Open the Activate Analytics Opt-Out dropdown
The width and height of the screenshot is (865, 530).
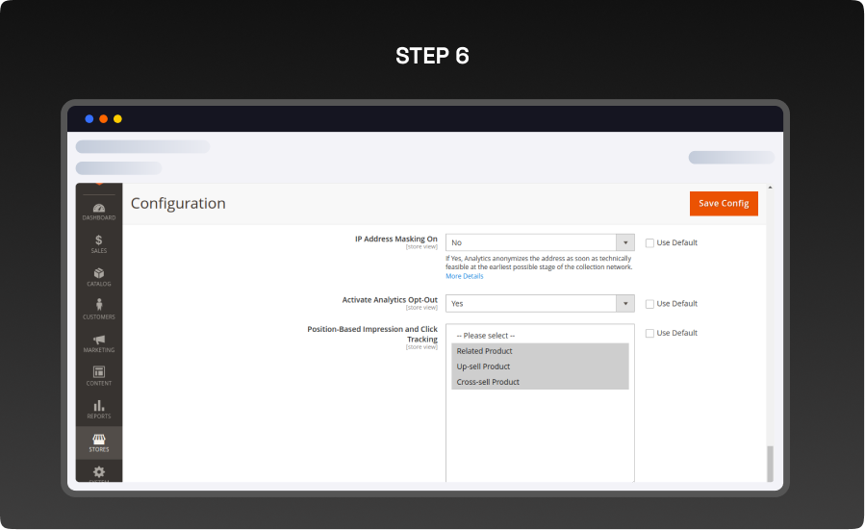click(540, 303)
